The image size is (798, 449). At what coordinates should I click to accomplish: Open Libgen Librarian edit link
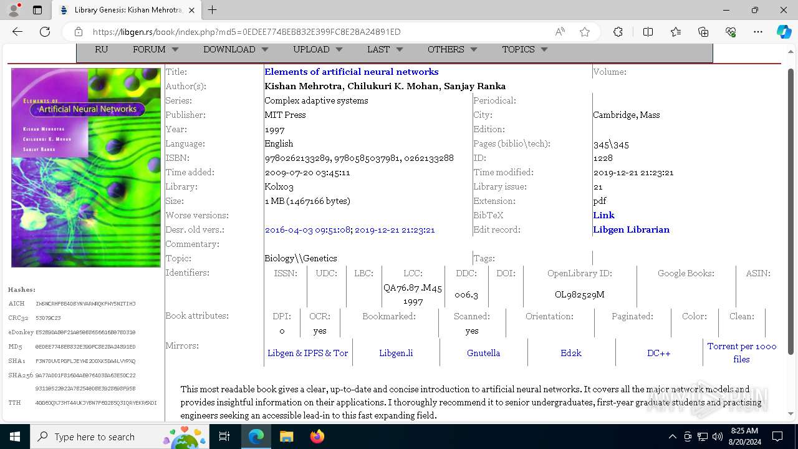(631, 229)
